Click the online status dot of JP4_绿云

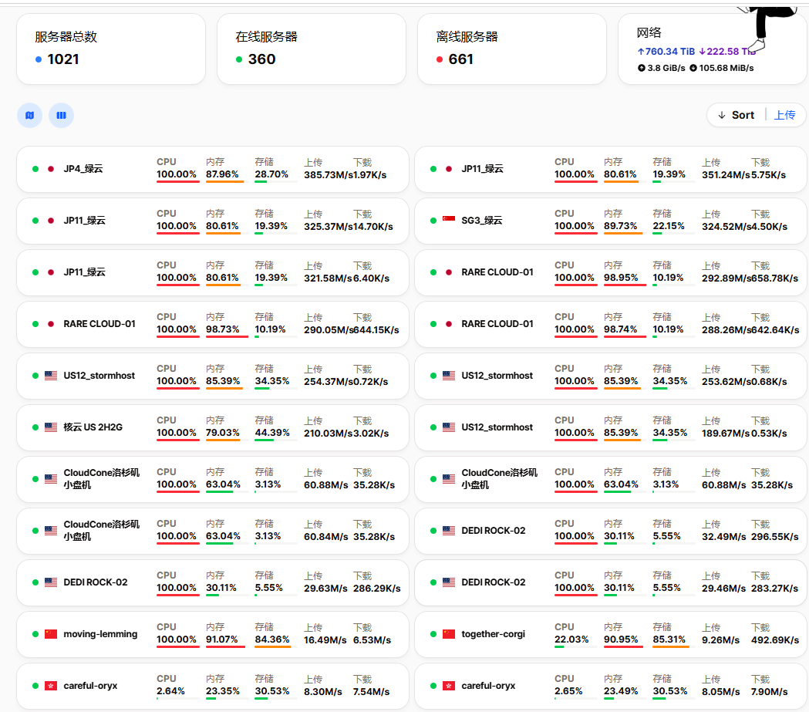coord(35,169)
